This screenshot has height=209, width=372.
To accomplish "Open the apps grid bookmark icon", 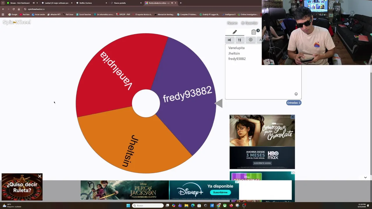I will 3,15.
